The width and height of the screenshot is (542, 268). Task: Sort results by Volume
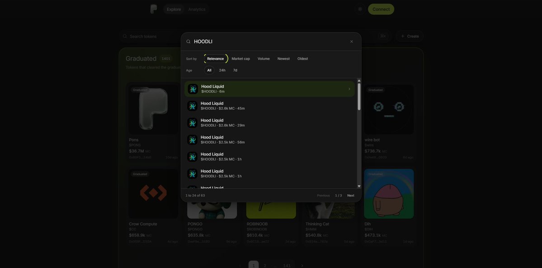(264, 59)
